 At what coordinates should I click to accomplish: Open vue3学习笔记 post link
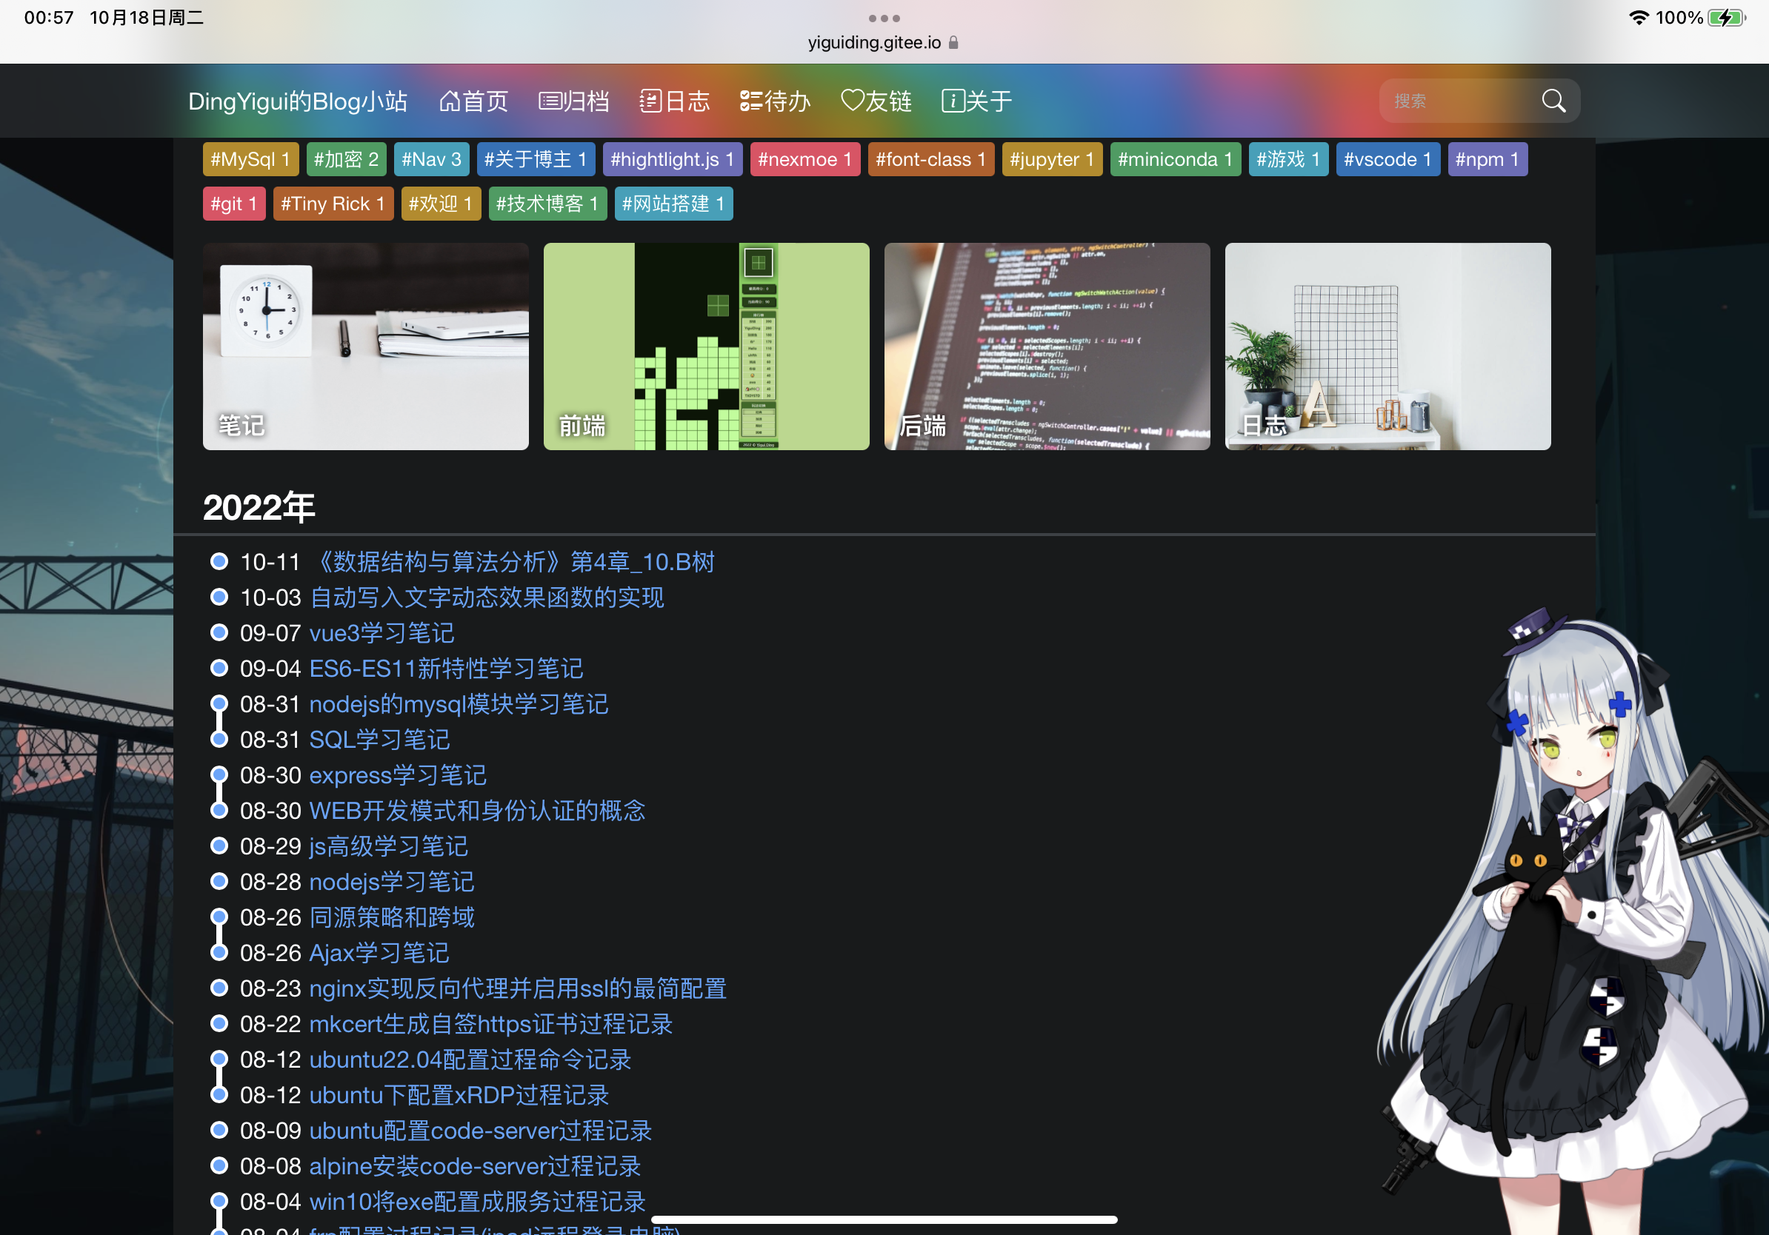pyautogui.click(x=382, y=633)
